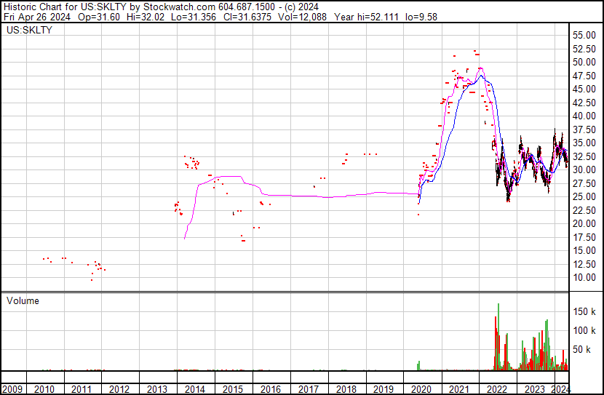This screenshot has height=395, width=604.
Task: Select 2022 on the year axis
Action: (497, 388)
